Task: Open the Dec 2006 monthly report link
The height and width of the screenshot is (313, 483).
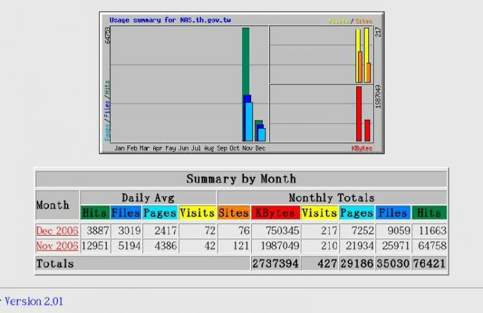Action: click(x=57, y=231)
